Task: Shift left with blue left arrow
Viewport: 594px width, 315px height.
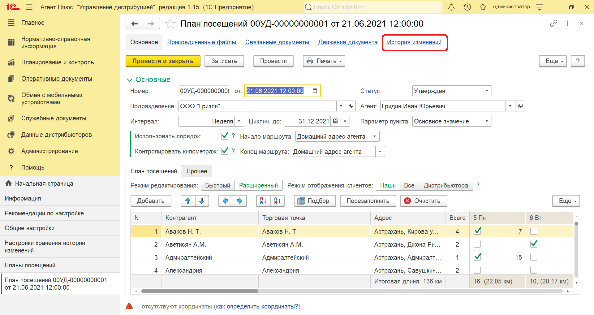Action: coord(226,201)
